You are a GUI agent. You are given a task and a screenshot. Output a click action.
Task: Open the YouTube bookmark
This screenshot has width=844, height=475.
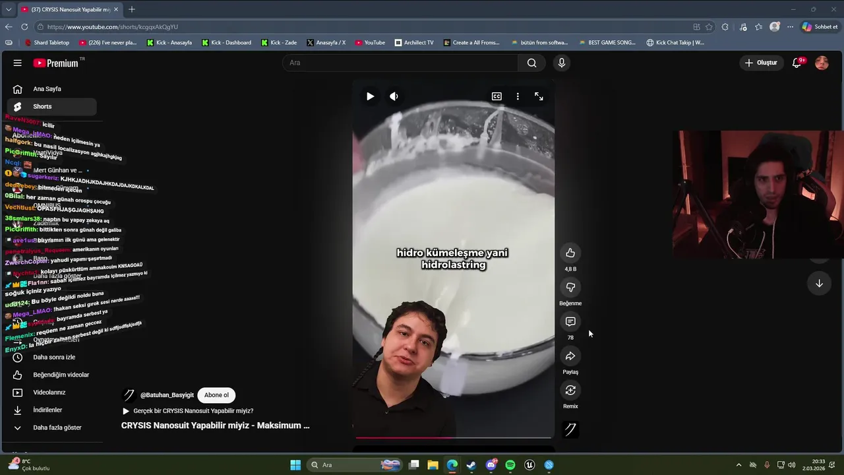370,42
